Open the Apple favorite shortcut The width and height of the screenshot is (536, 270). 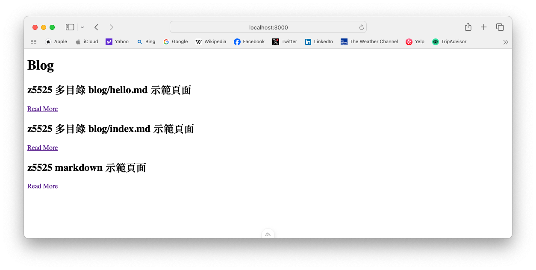click(56, 41)
